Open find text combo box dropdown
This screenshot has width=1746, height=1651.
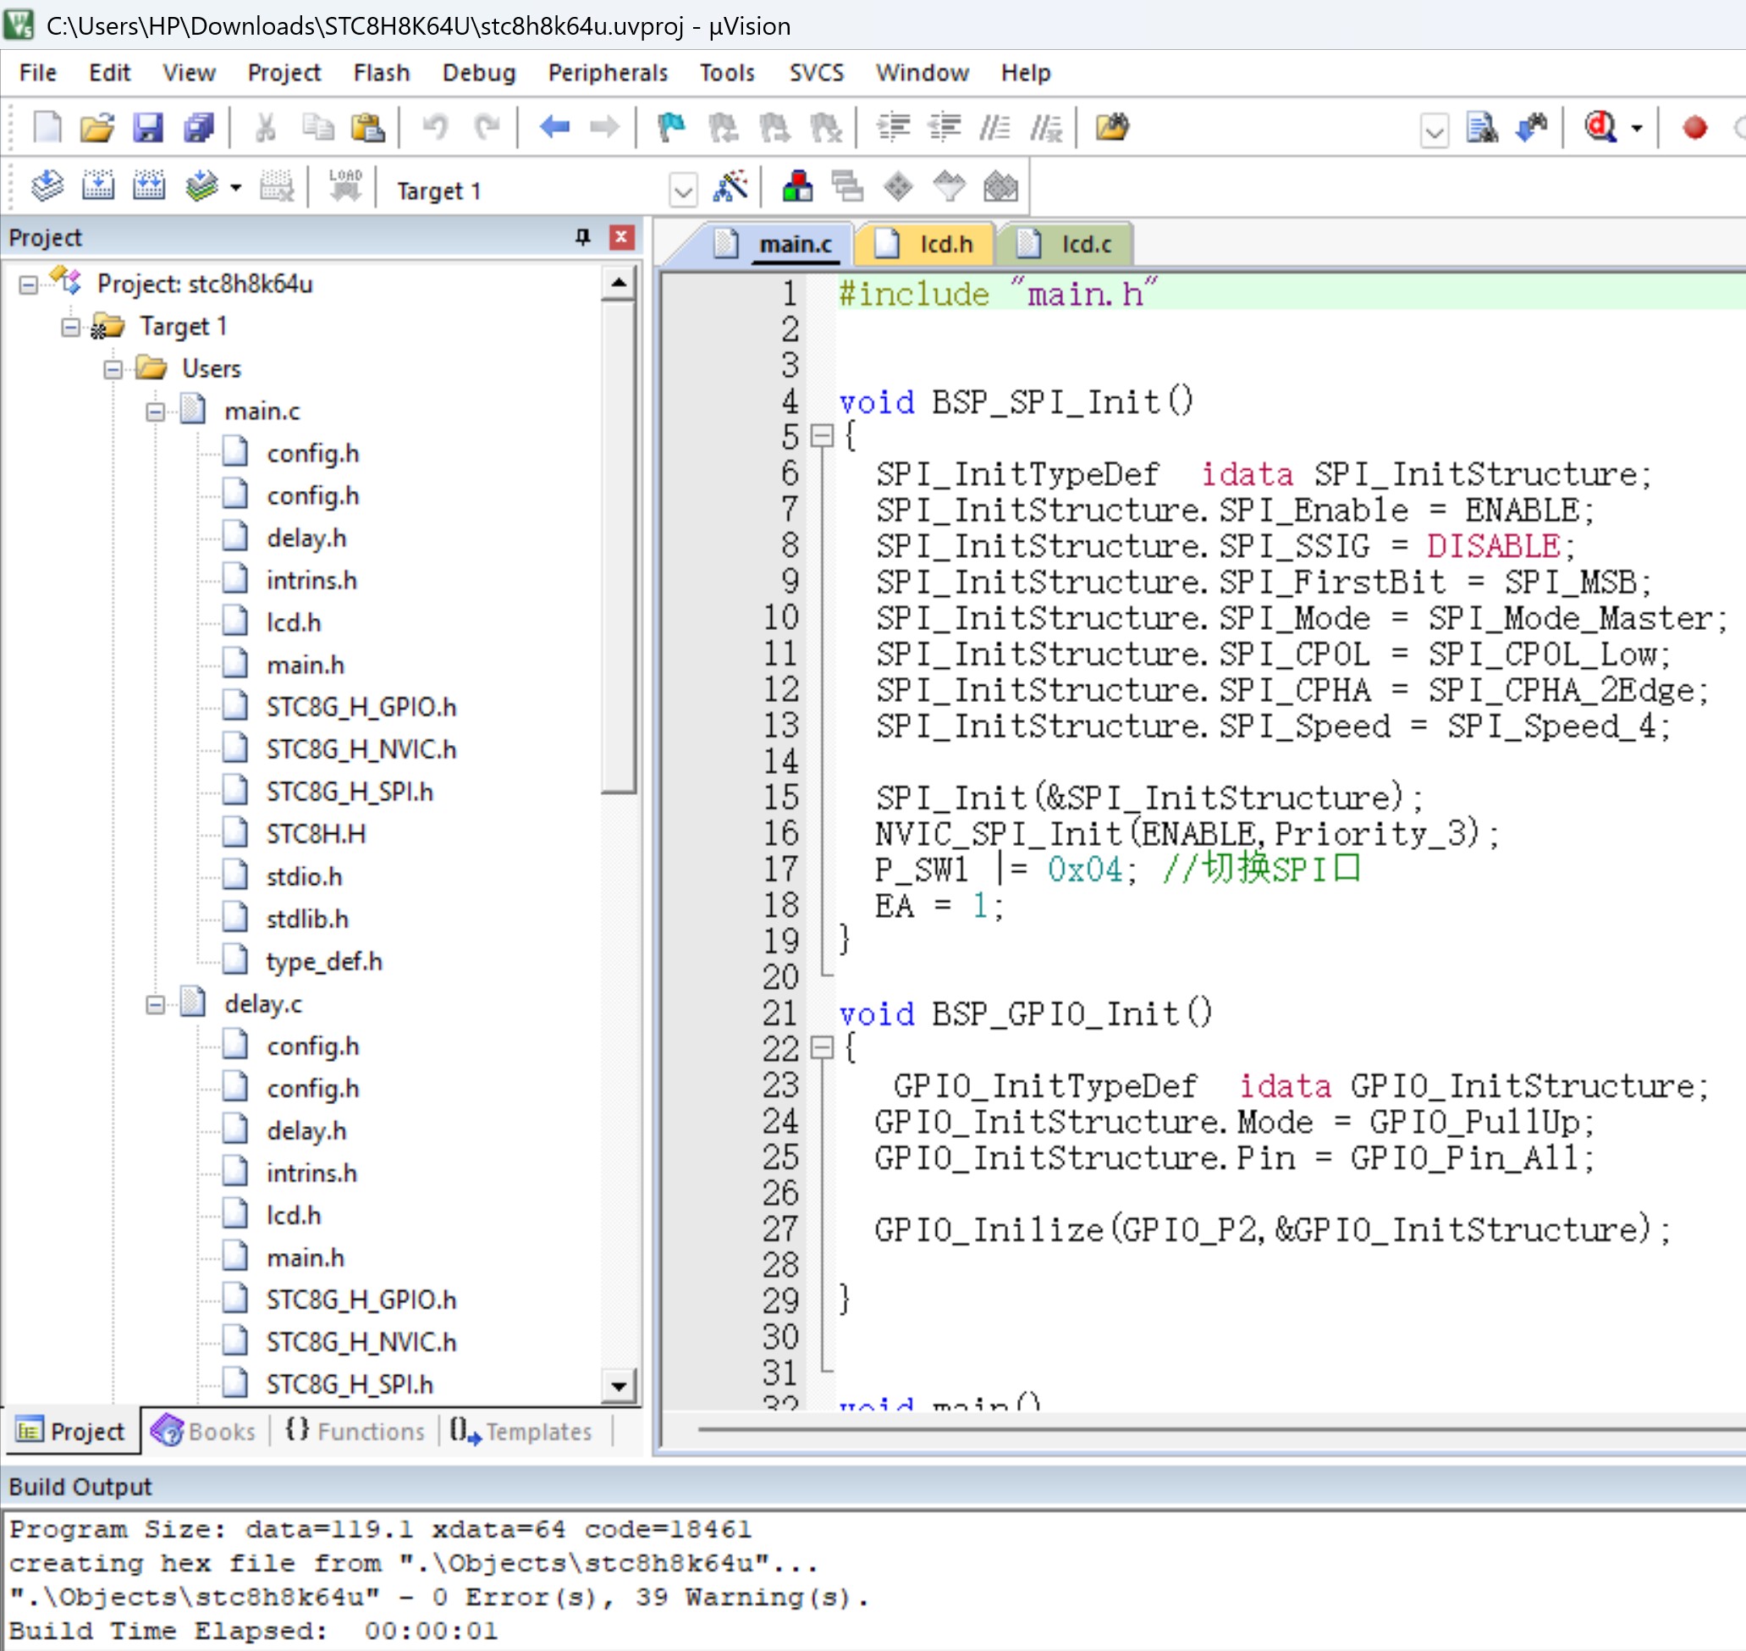pyautogui.click(x=1435, y=131)
